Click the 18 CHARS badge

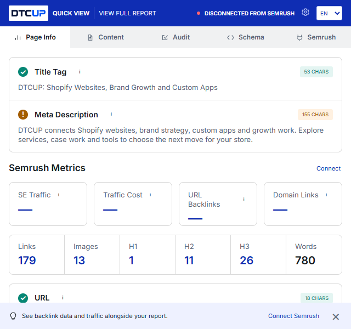[317, 298]
